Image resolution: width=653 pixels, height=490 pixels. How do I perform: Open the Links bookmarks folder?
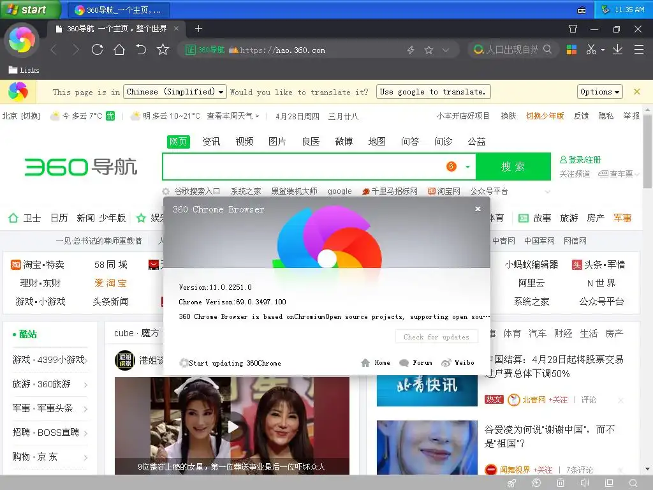(x=24, y=70)
